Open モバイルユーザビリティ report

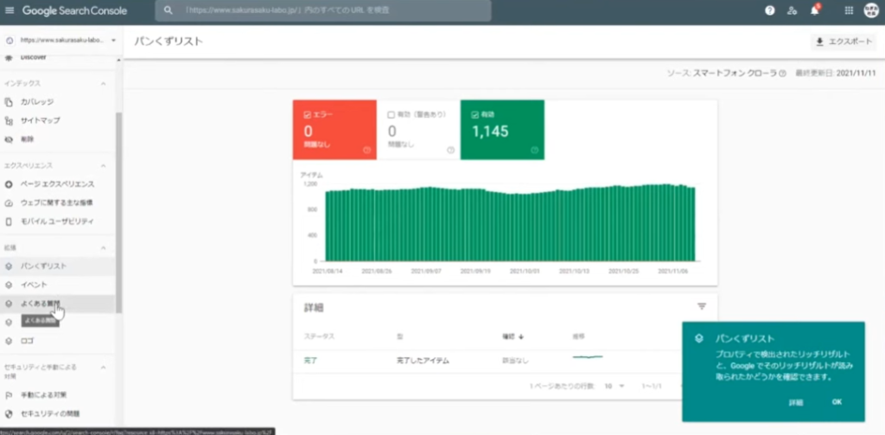(x=58, y=221)
